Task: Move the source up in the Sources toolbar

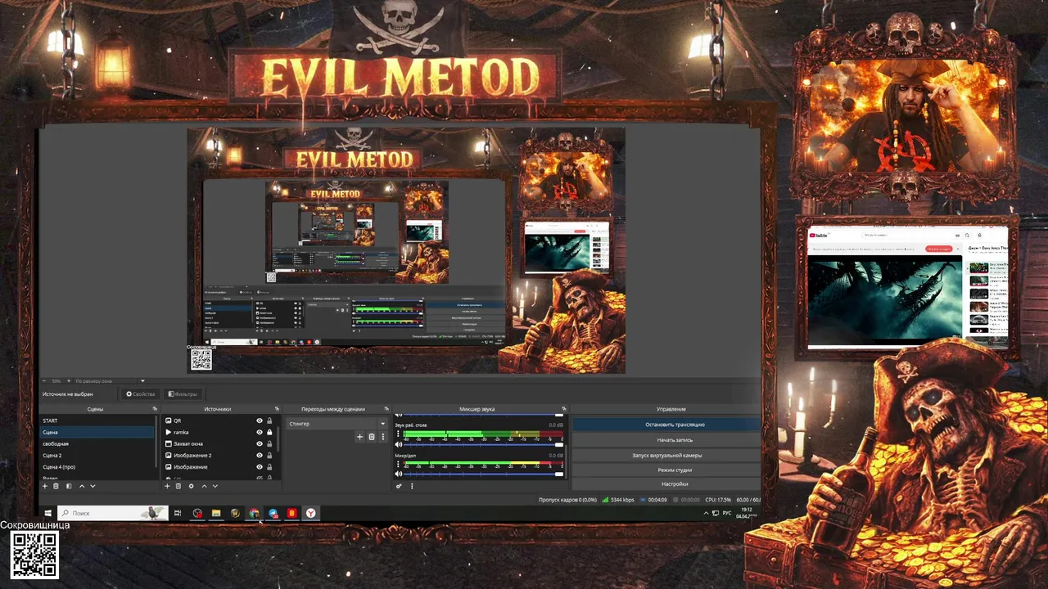Action: (204, 486)
